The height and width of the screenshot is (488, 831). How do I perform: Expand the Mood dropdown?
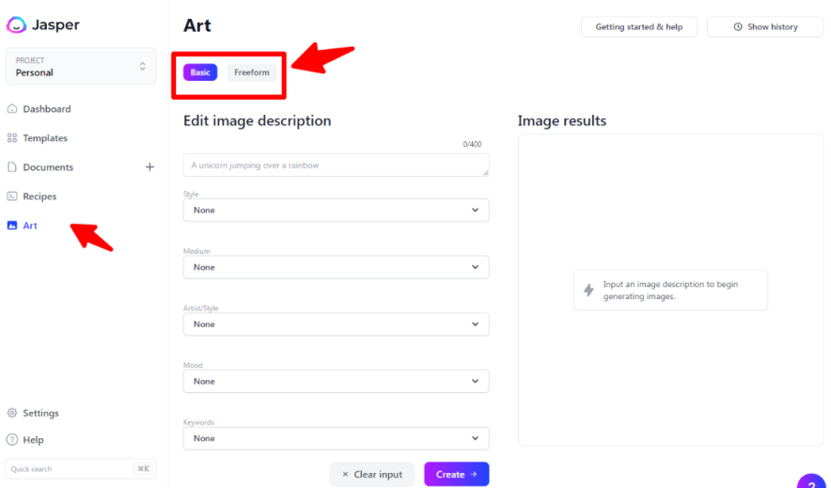point(336,382)
